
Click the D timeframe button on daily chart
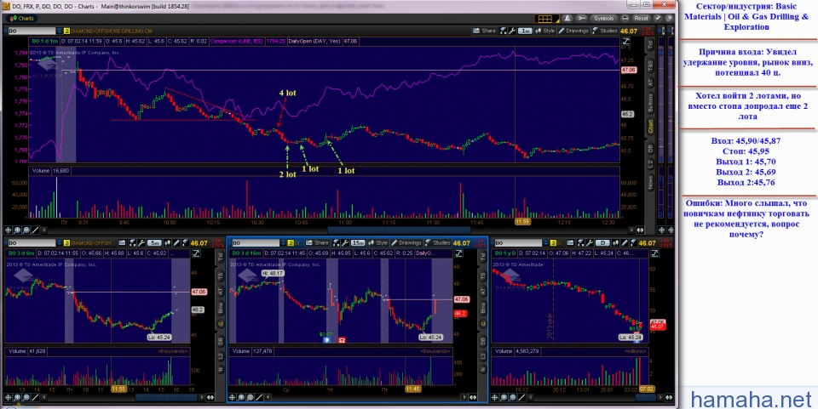pyautogui.click(x=602, y=243)
